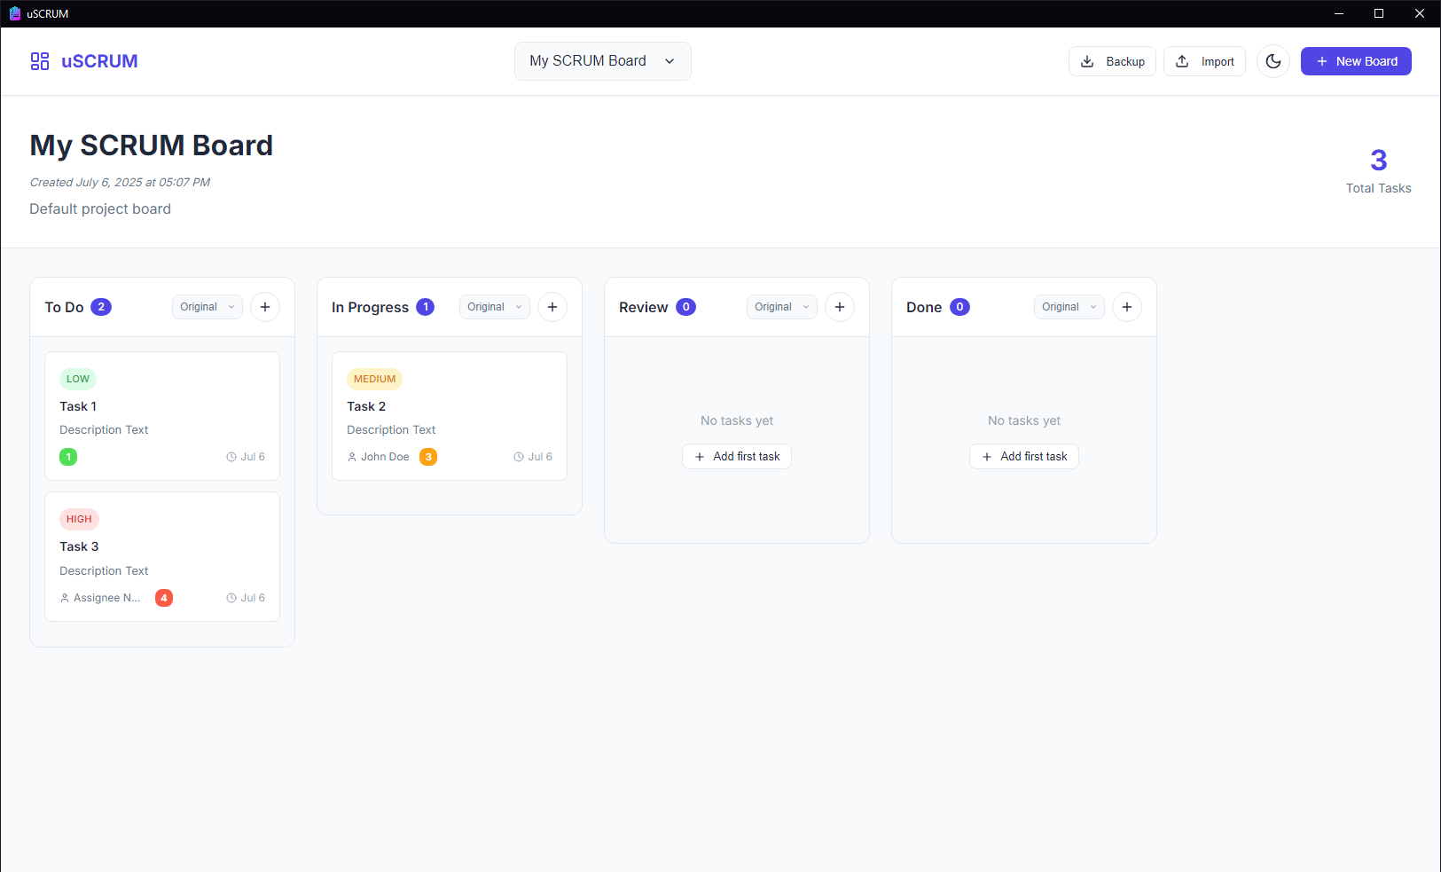1441x872 pixels.
Task: Click the To Do column title
Action: click(x=64, y=307)
